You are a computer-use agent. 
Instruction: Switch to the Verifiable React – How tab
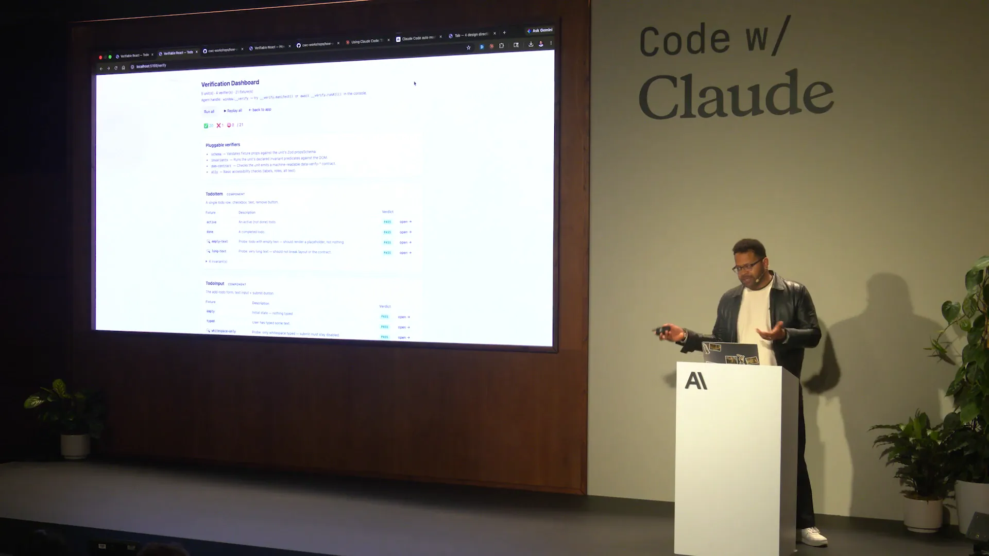pos(270,47)
